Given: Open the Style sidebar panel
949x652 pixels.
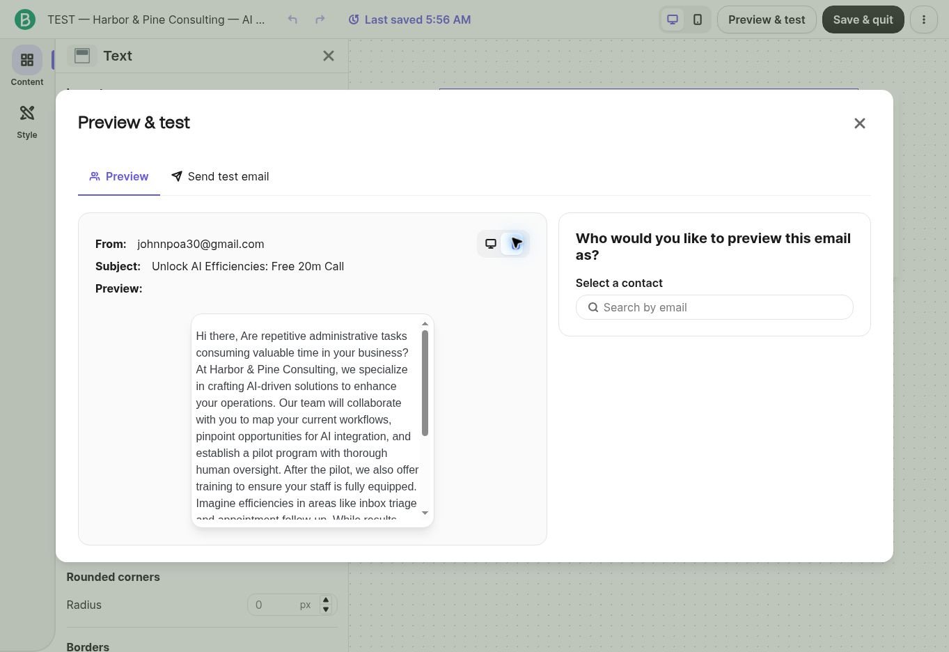Looking at the screenshot, I should [27, 121].
